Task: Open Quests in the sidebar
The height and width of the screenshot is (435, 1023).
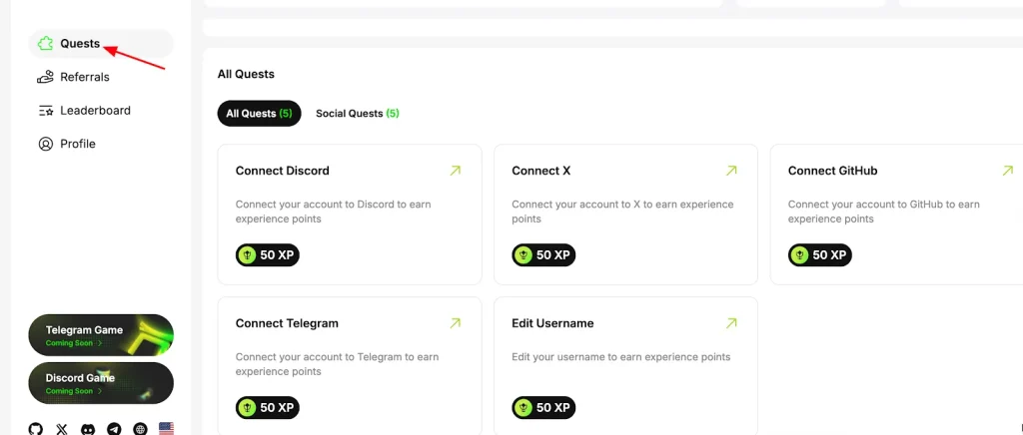Action: [x=79, y=44]
